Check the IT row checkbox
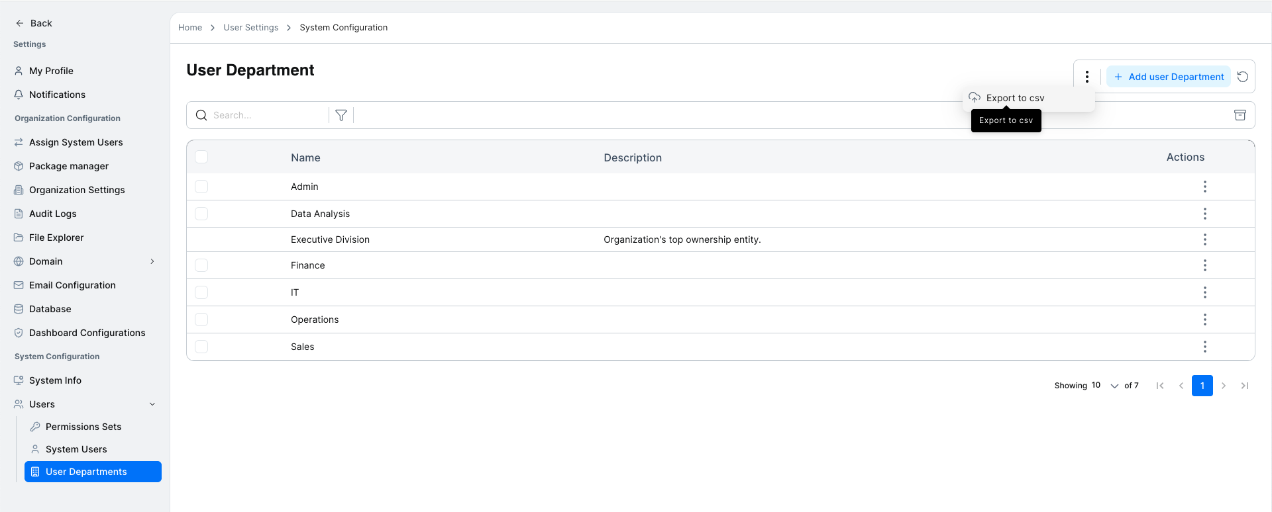Screen dimensions: 1272x512 click(201, 292)
